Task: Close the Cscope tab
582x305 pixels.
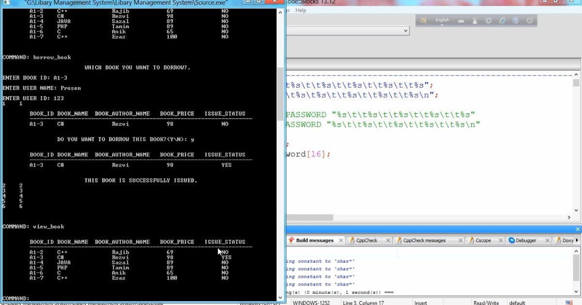Action: [500, 241]
